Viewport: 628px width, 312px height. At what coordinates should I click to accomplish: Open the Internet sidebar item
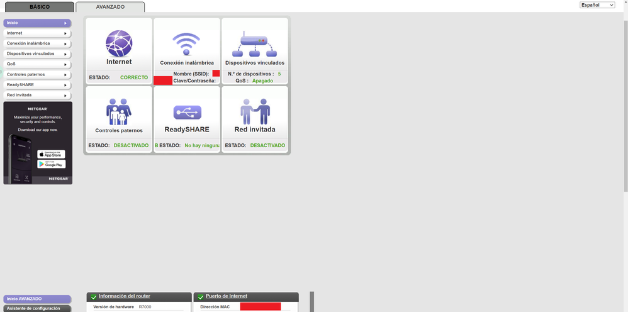[37, 33]
